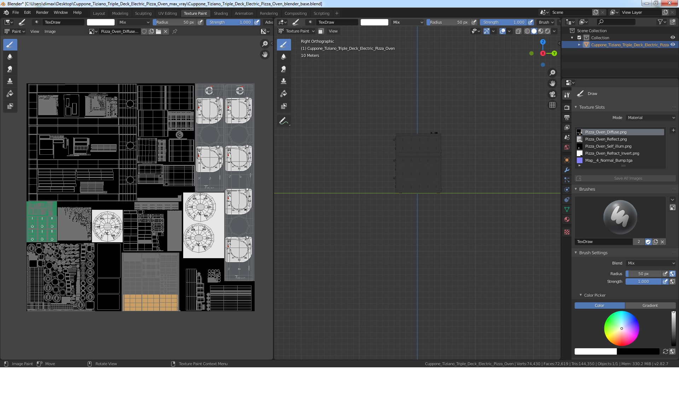Toggle camera view in 3D viewport

[552, 94]
